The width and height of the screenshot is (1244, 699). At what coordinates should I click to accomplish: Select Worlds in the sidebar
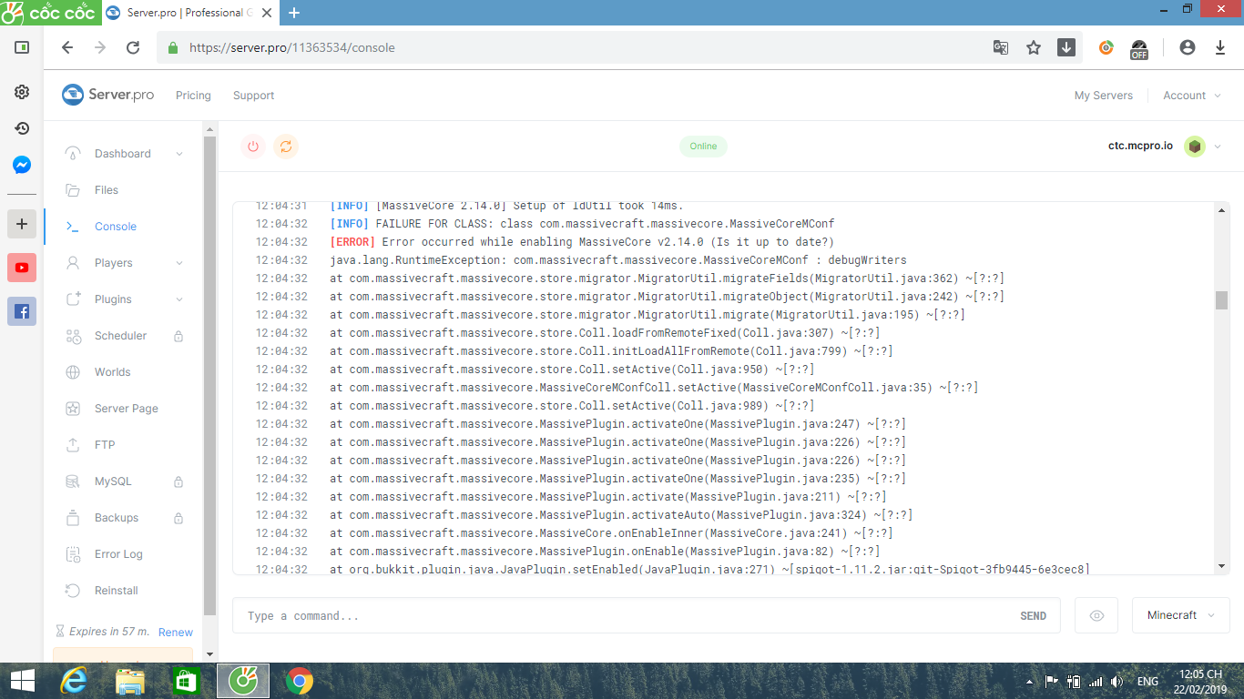coord(113,372)
